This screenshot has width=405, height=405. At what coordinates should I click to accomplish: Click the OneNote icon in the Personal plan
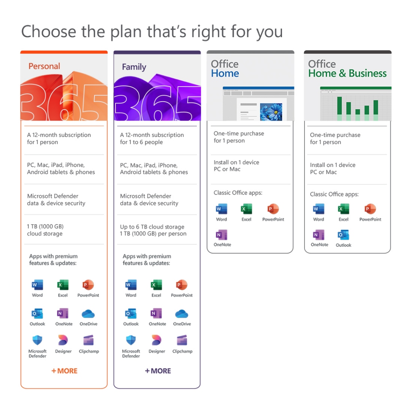[63, 314]
